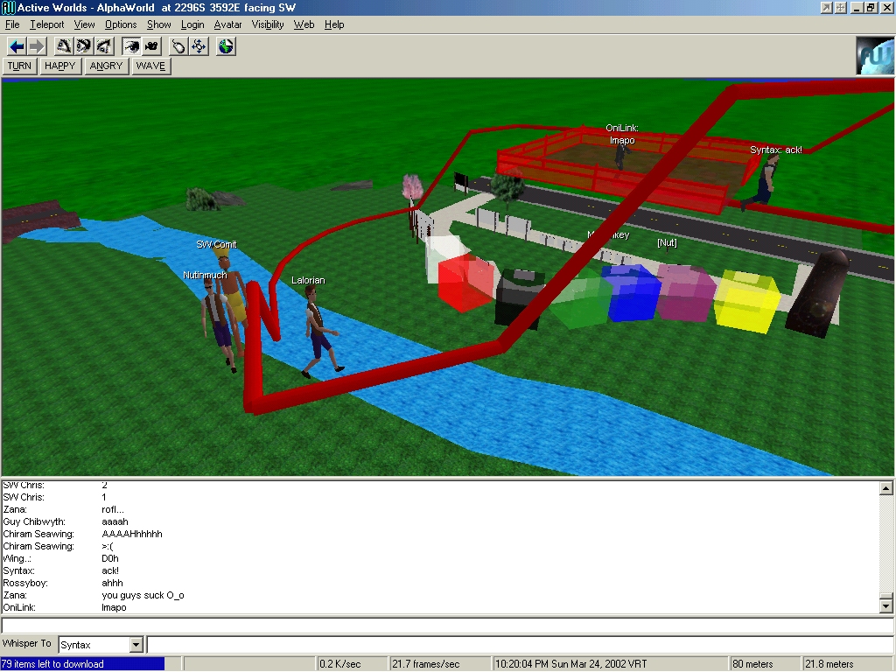The width and height of the screenshot is (896, 672).
Task: Open the web browser globe icon
Action: coord(226,46)
